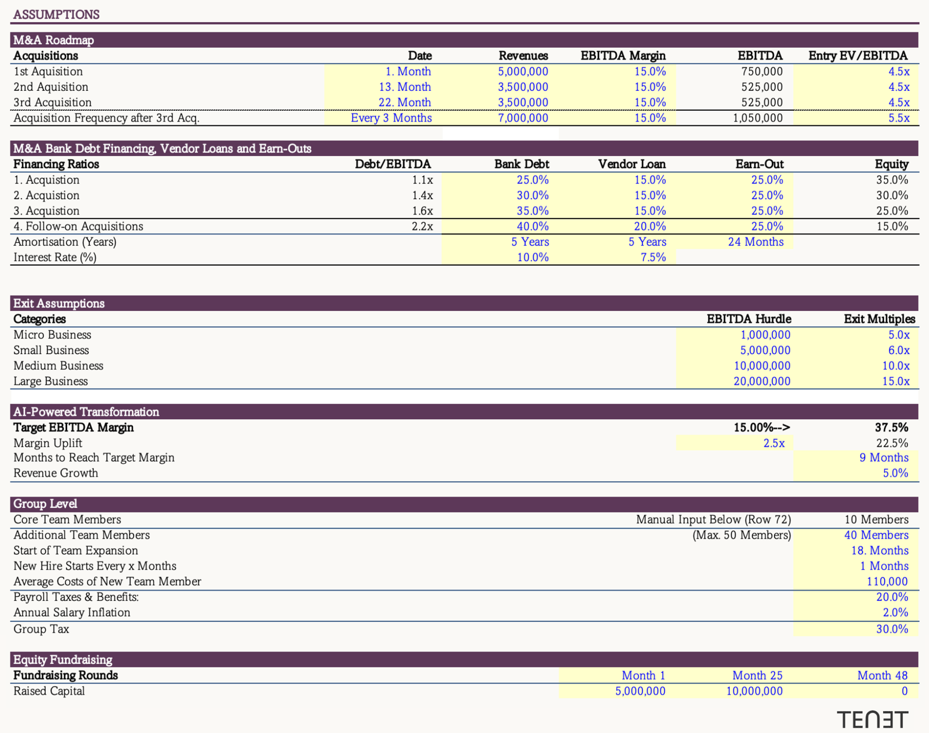
Task: Select Payroll Taxes & Benefits 20.0%
Action: (856, 597)
